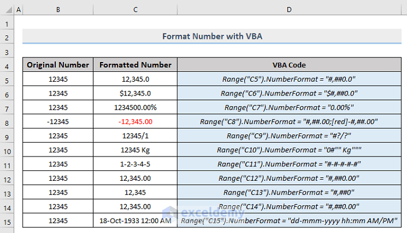Click the Select All corner triangle
This screenshot has width=407, height=233.
7,10
